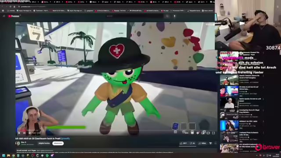Open the more actions menu under the video
The height and width of the screenshot is (158, 281).
pyautogui.click(x=216, y=144)
